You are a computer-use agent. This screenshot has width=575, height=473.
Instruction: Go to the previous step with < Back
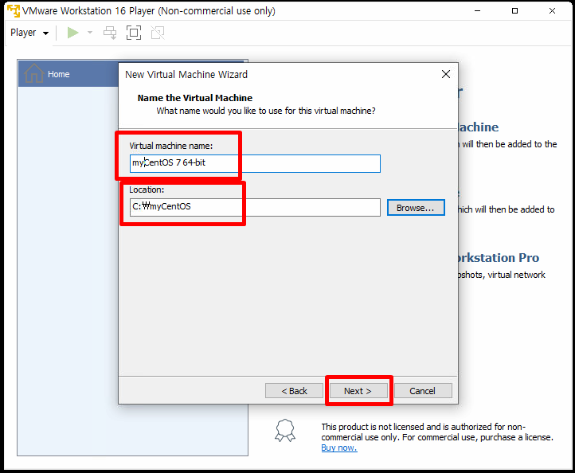pos(294,391)
